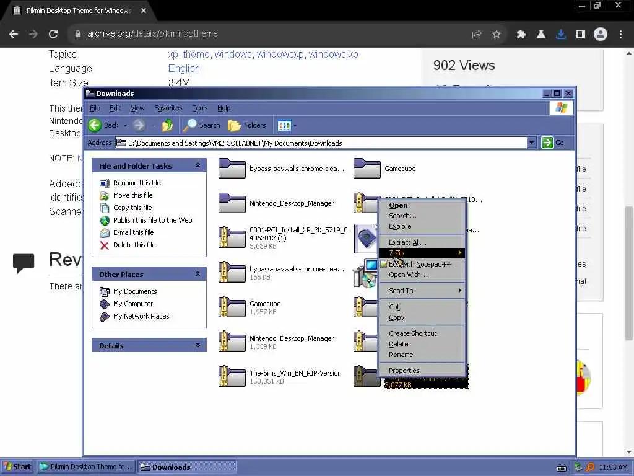Click the windowsxp topic link
Image resolution: width=634 pixels, height=476 pixels.
pyautogui.click(x=280, y=55)
